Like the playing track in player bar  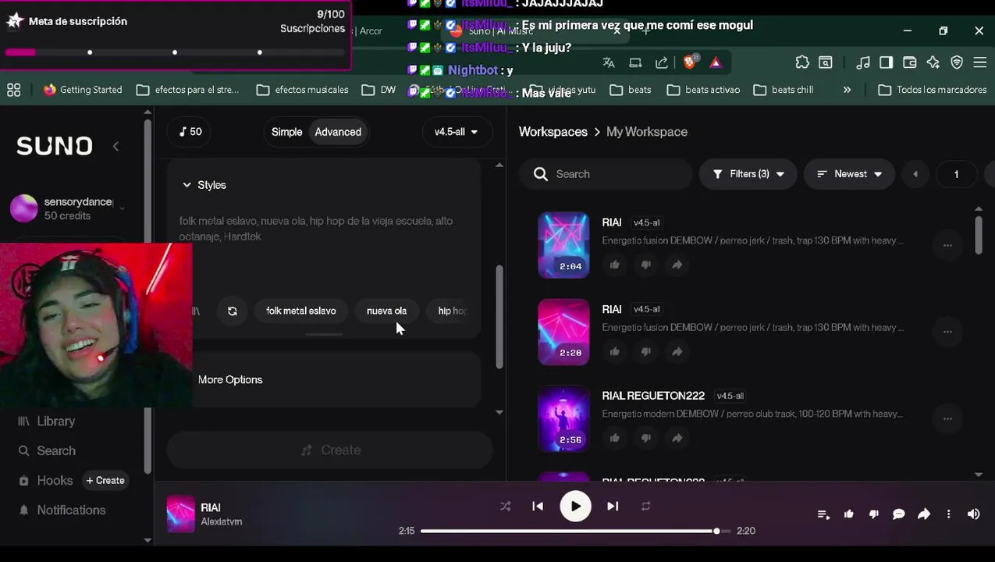[x=848, y=514]
